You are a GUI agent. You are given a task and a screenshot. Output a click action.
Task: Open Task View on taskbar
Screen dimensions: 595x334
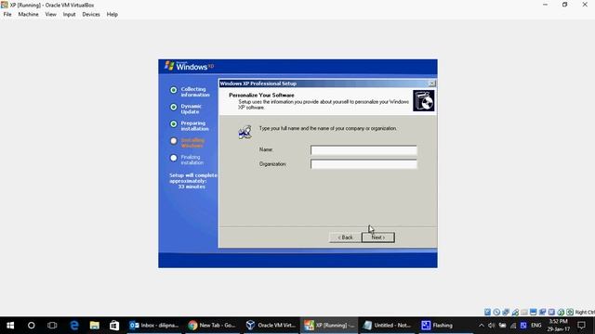tap(52, 326)
